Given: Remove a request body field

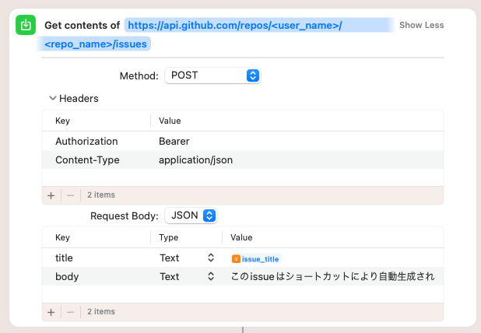Looking at the screenshot, I should [71, 312].
